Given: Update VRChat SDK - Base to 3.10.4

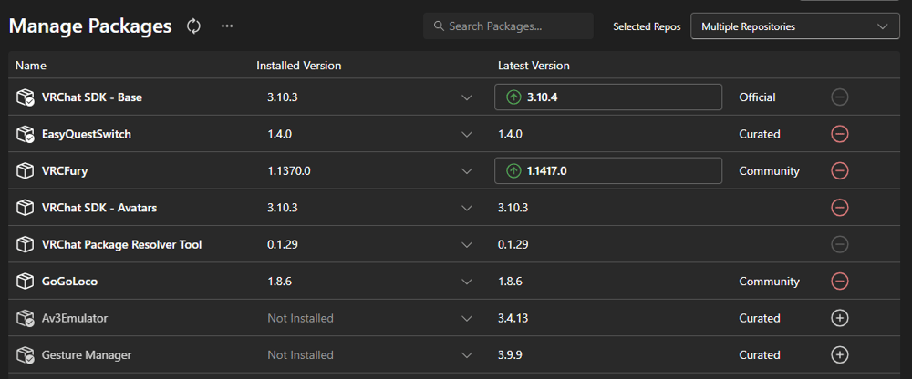Looking at the screenshot, I should tap(608, 97).
